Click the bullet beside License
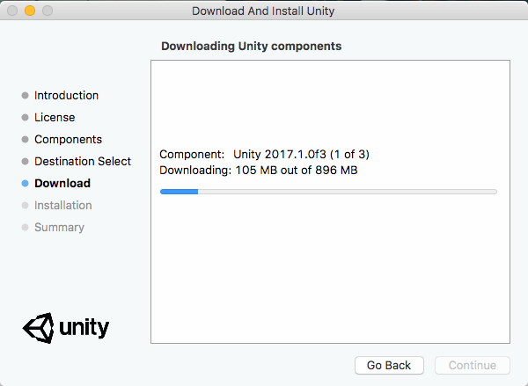 25,118
